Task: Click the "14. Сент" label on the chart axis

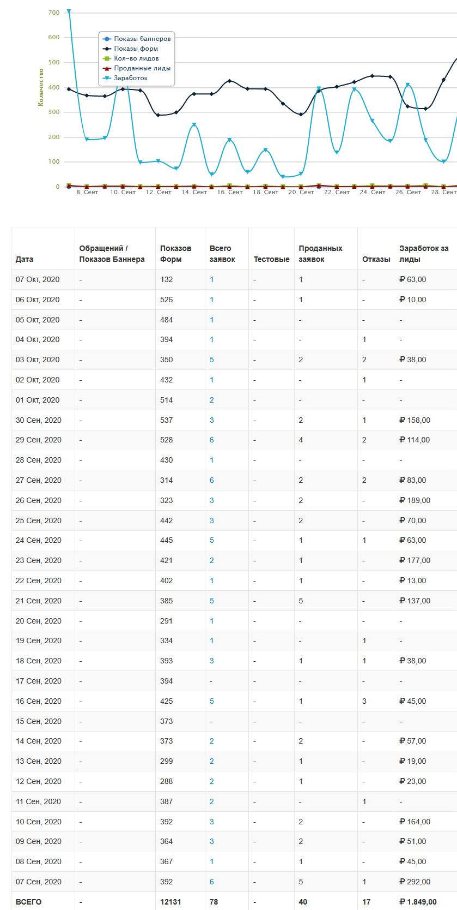Action: tap(194, 192)
